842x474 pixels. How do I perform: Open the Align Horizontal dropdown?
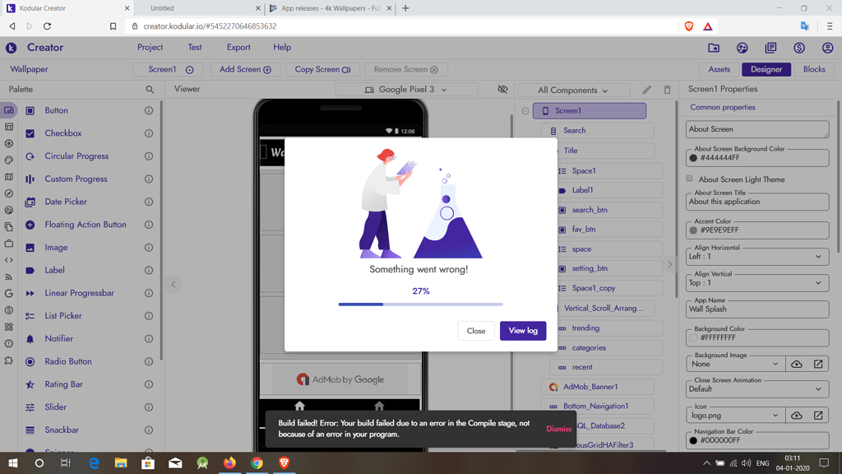coord(757,257)
